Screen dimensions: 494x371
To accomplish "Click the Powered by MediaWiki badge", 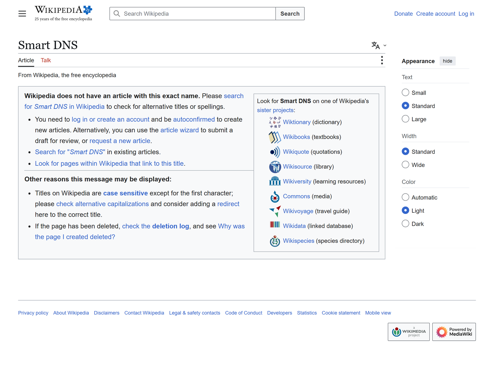I will (454, 332).
